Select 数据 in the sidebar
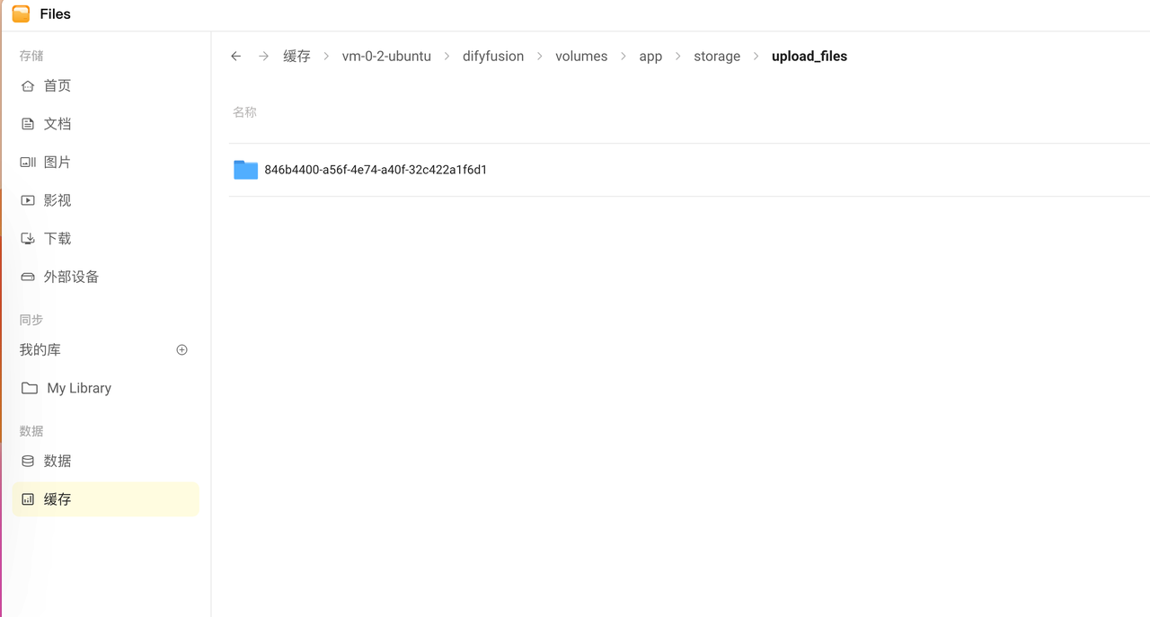 point(57,461)
